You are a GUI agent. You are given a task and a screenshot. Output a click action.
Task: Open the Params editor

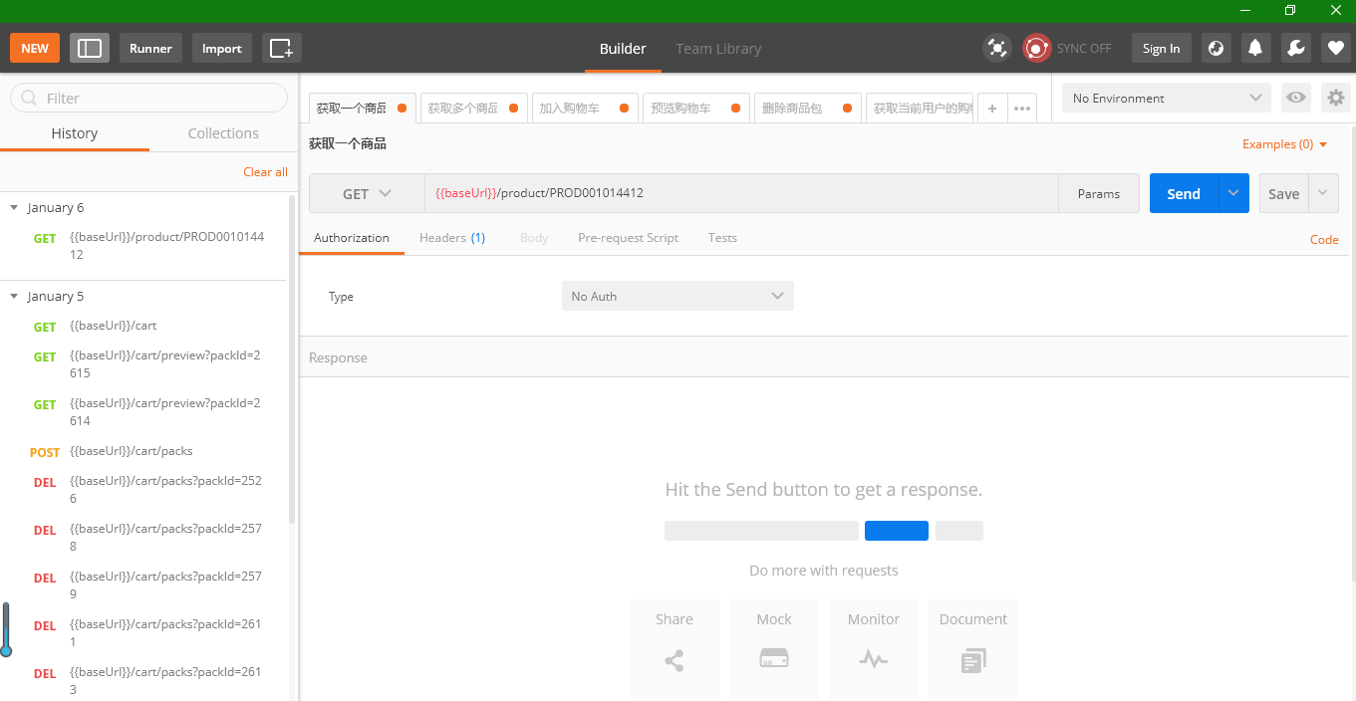pos(1099,194)
